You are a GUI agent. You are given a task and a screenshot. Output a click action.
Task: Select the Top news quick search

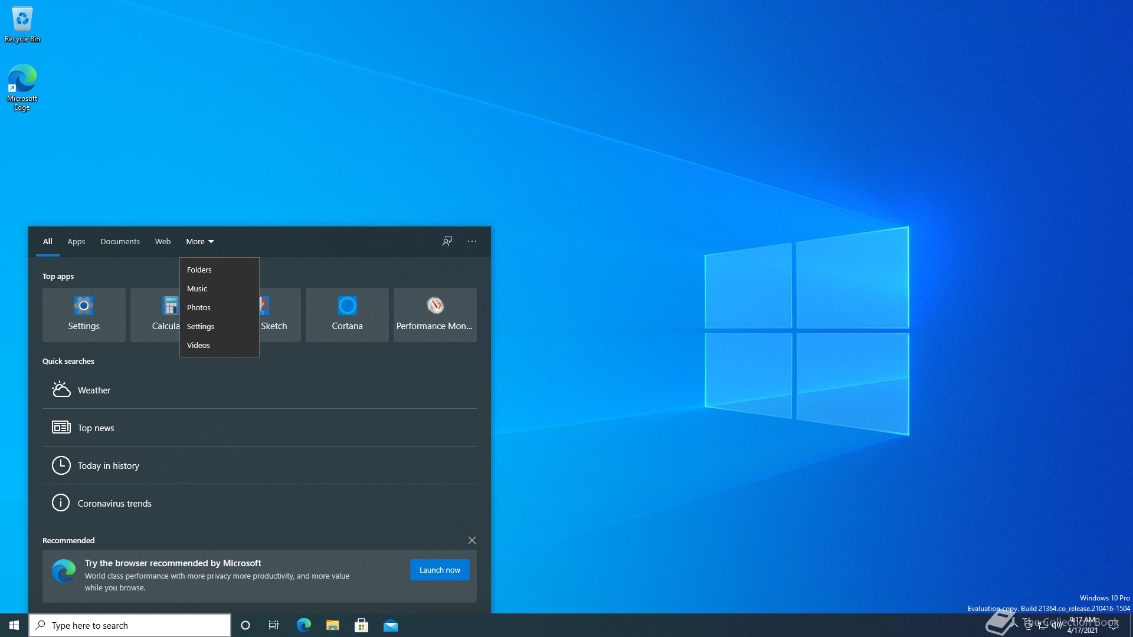click(x=260, y=428)
